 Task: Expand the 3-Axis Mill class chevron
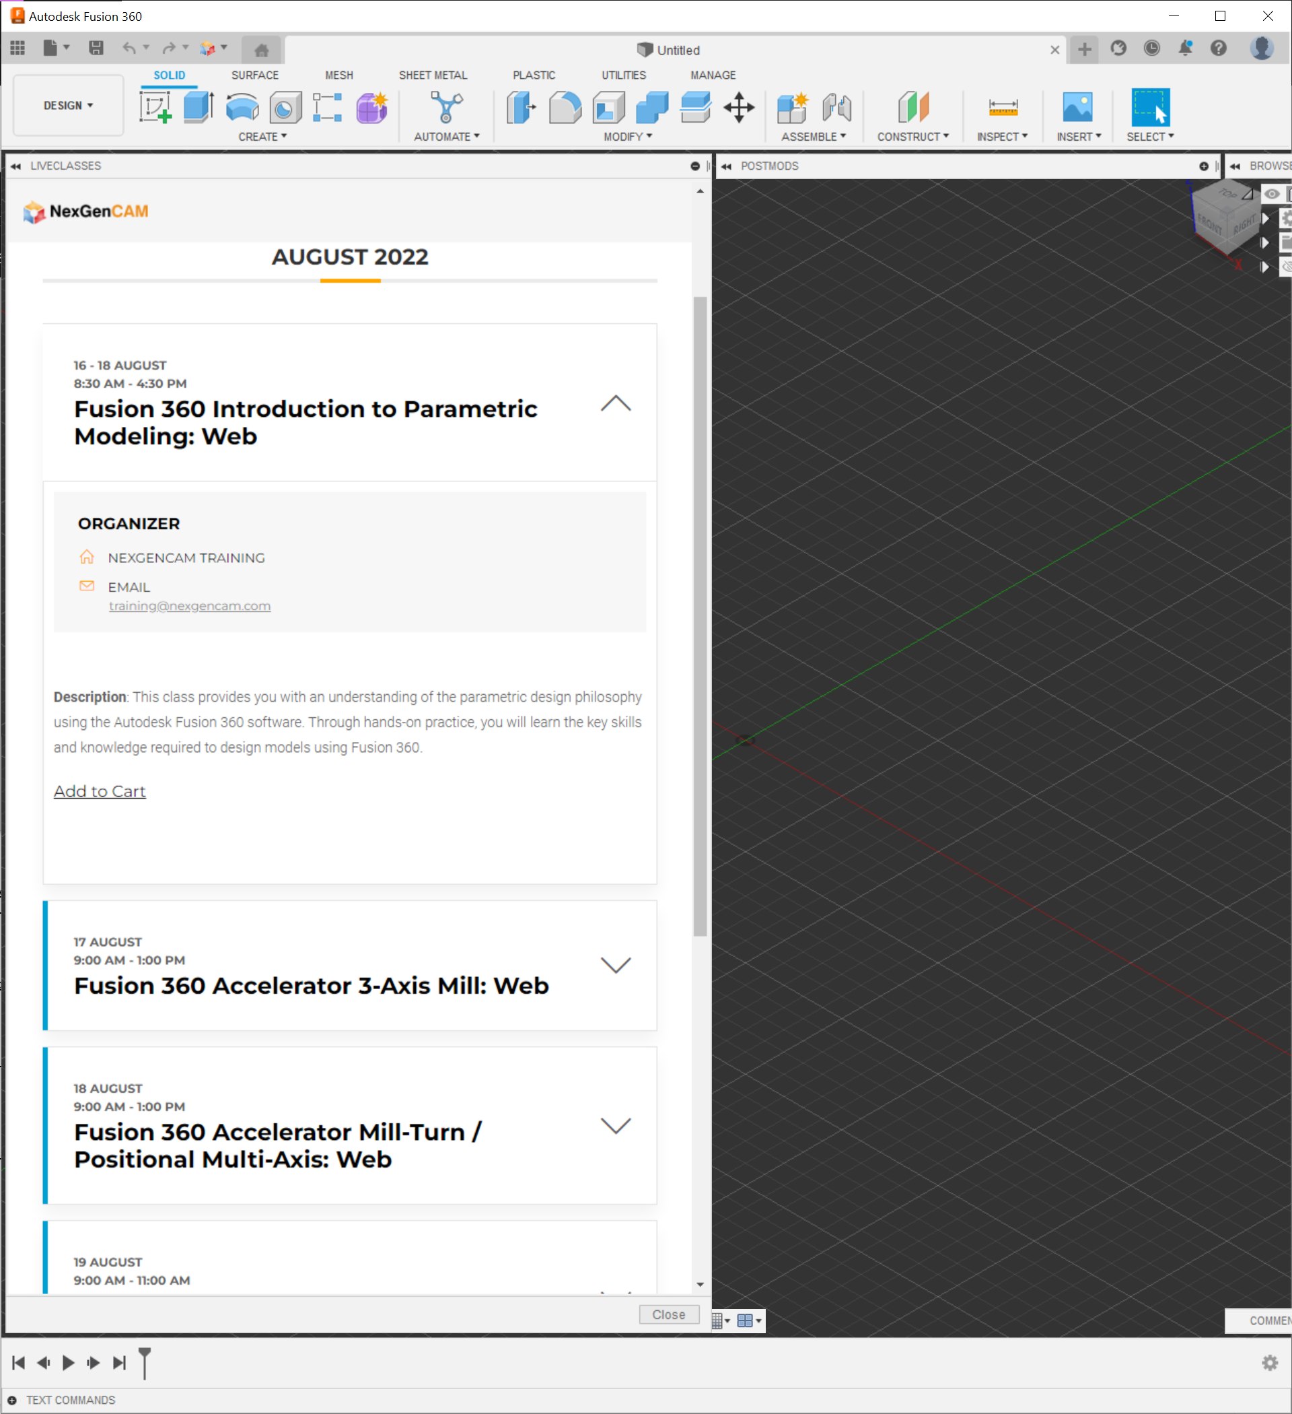[x=616, y=965]
